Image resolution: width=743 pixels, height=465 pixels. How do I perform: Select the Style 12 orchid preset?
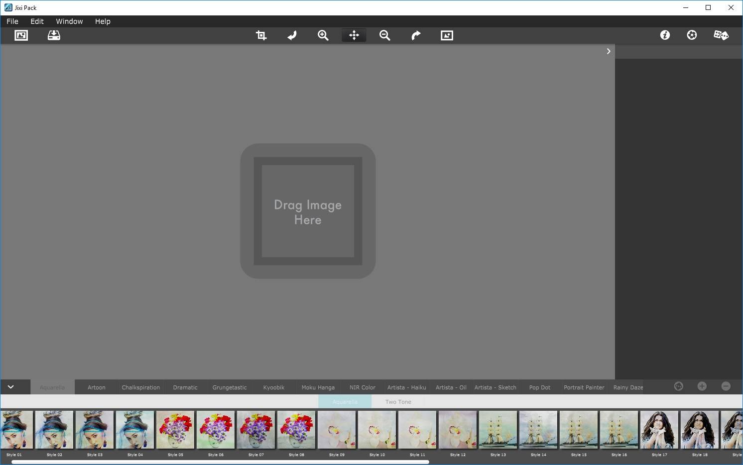click(x=458, y=430)
